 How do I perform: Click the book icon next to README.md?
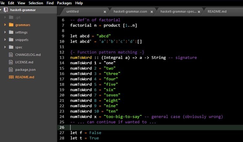tap(11, 77)
